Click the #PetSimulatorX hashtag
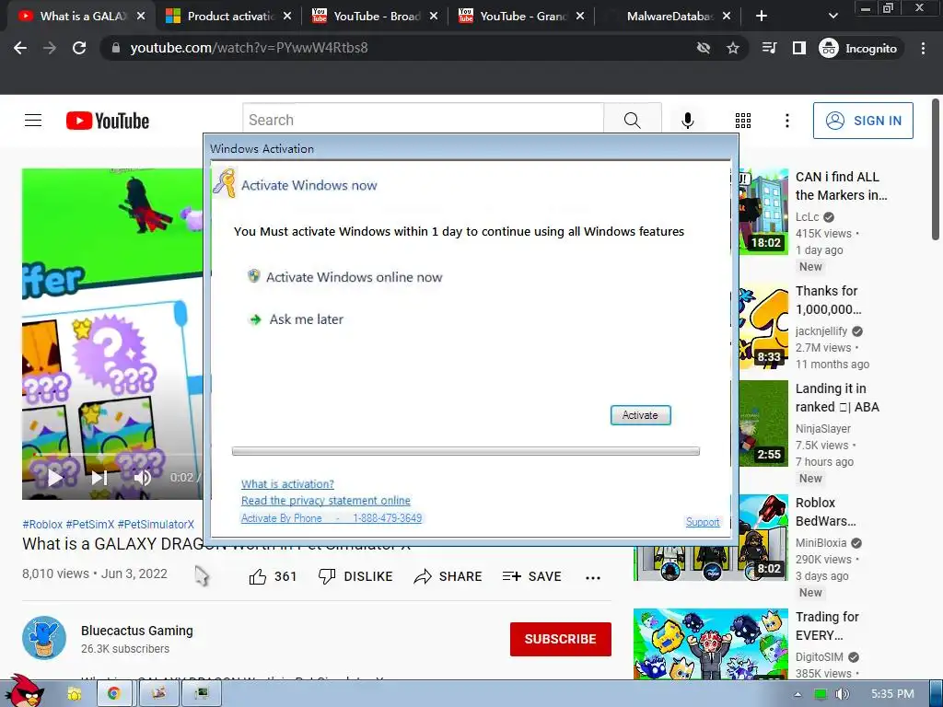 point(156,524)
